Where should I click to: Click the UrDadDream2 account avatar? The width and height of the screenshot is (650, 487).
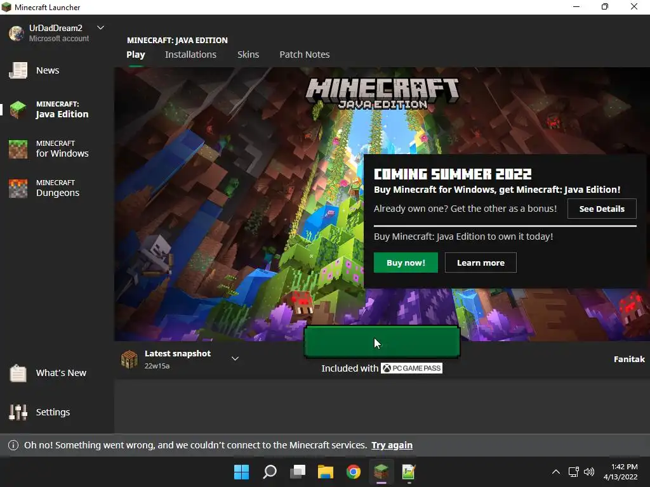pos(17,33)
